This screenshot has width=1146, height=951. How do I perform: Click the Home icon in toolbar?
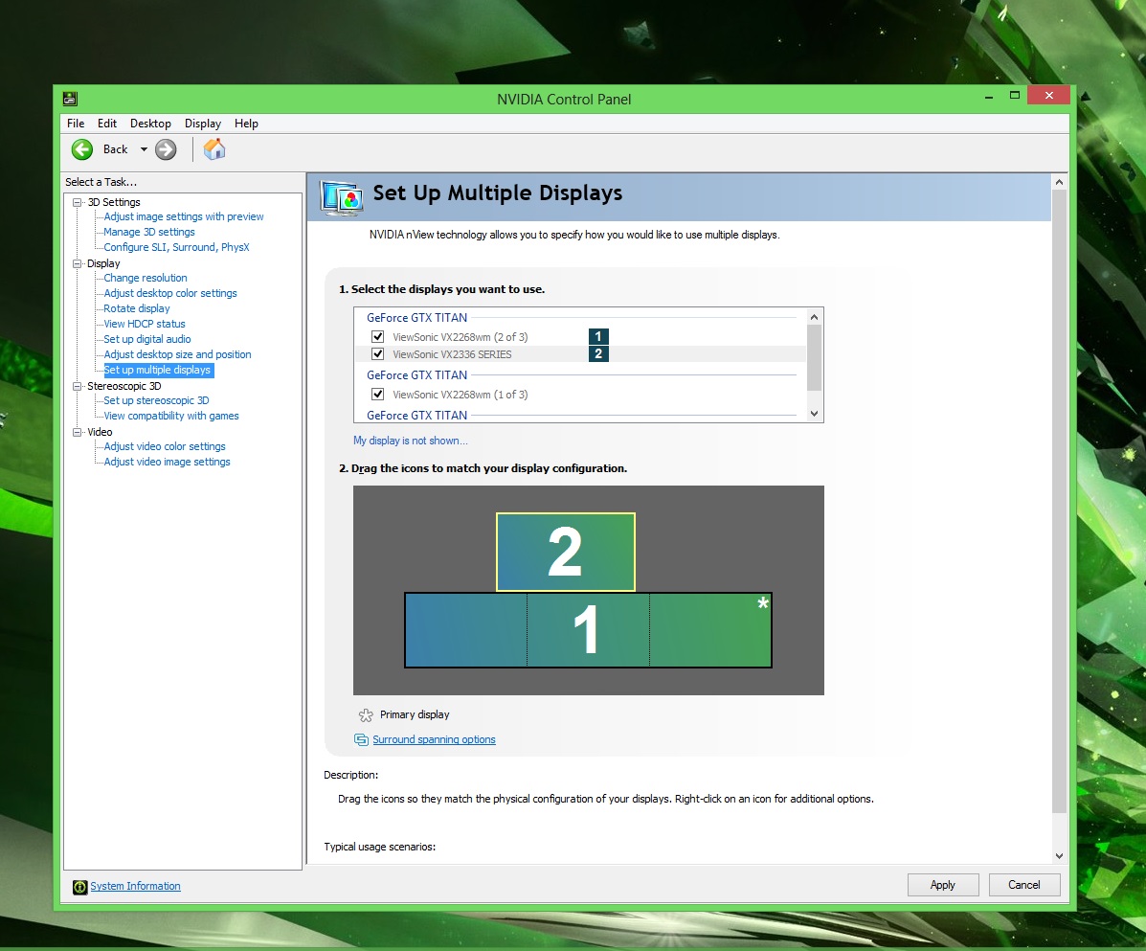(214, 149)
